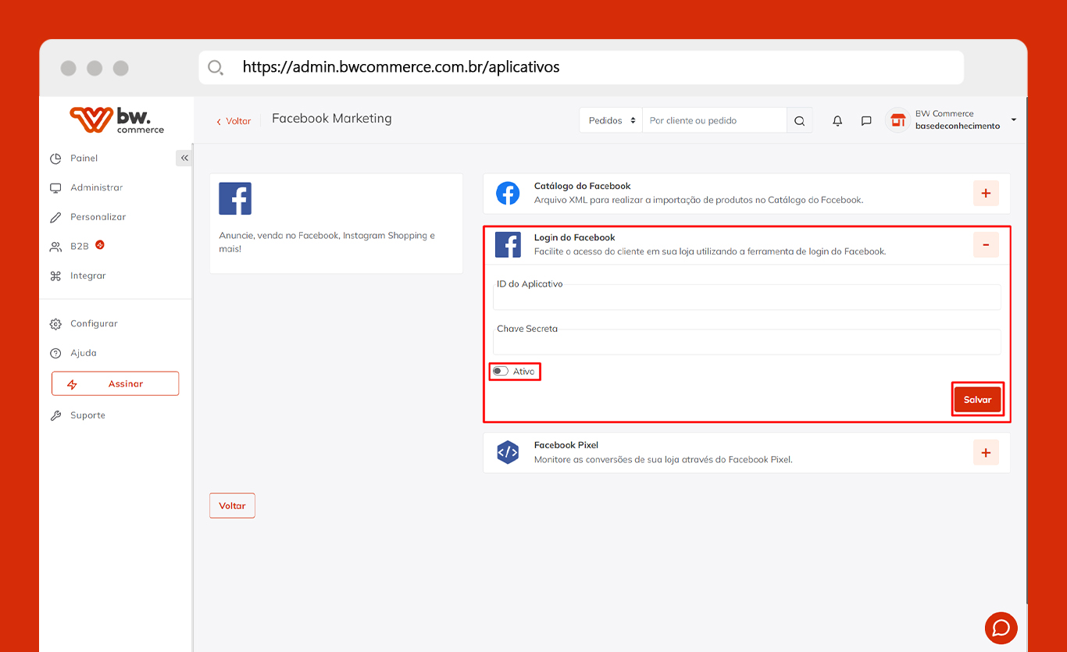
Task: Click the store avatar icon
Action: point(898,120)
